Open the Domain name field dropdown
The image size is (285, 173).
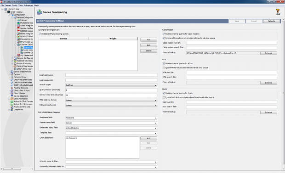(x=111, y=123)
